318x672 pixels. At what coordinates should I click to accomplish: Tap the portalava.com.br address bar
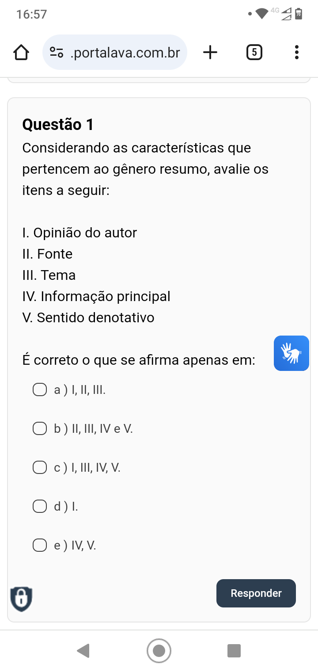[x=125, y=53]
